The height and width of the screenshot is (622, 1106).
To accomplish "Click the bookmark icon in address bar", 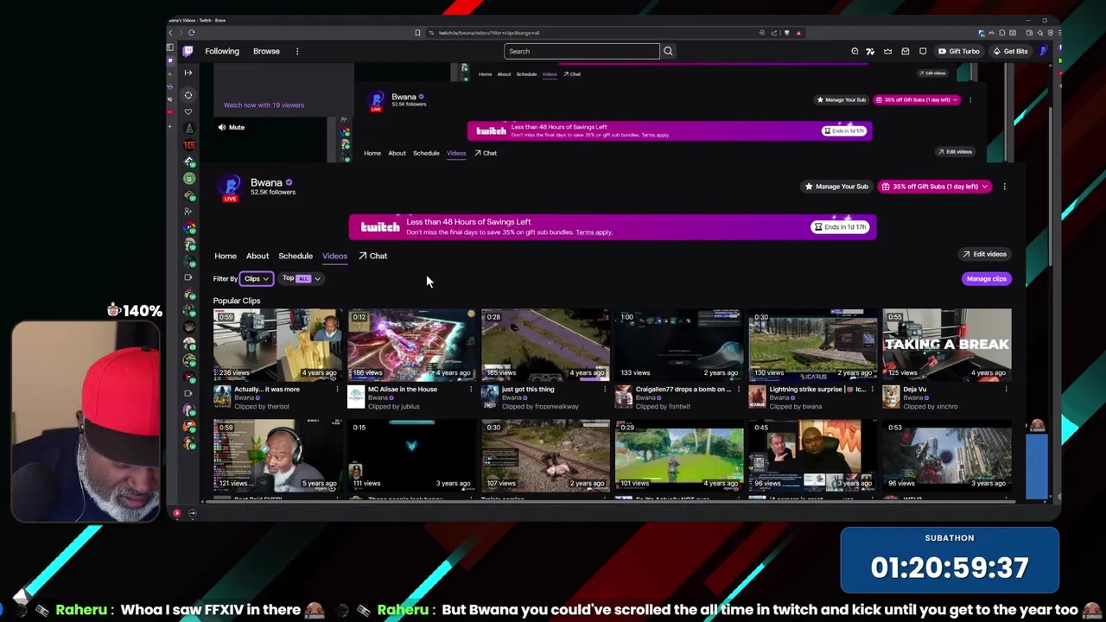I will pyautogui.click(x=417, y=33).
